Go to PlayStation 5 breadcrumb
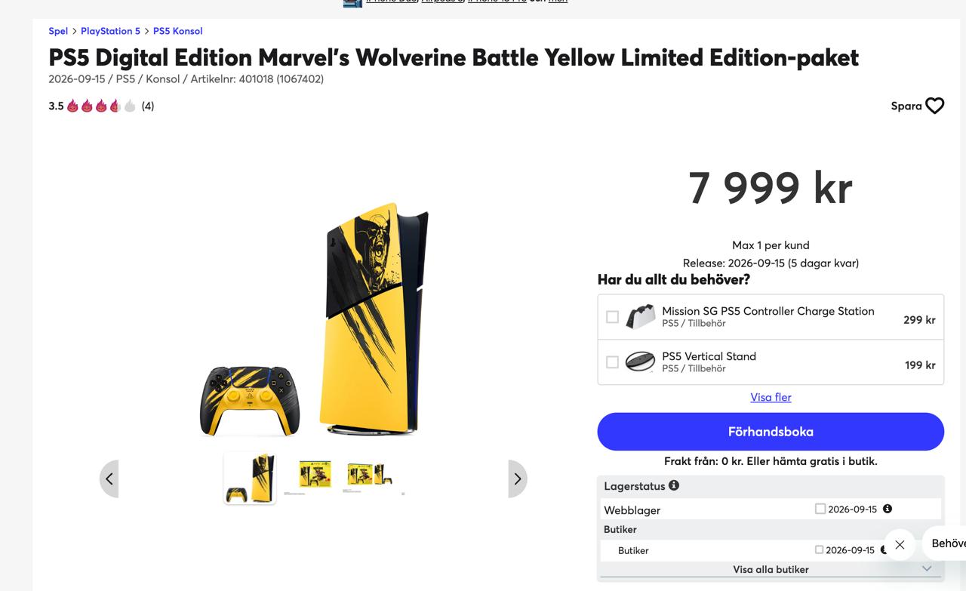This screenshot has height=591, width=966. [x=110, y=31]
